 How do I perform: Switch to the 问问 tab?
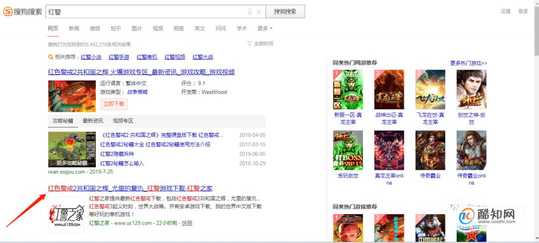click(x=221, y=28)
